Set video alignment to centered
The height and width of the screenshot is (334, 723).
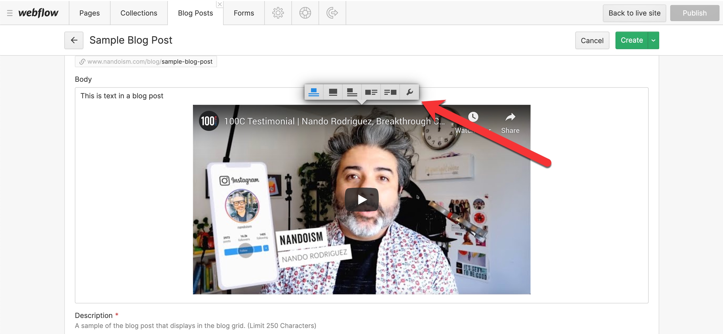[x=314, y=92]
